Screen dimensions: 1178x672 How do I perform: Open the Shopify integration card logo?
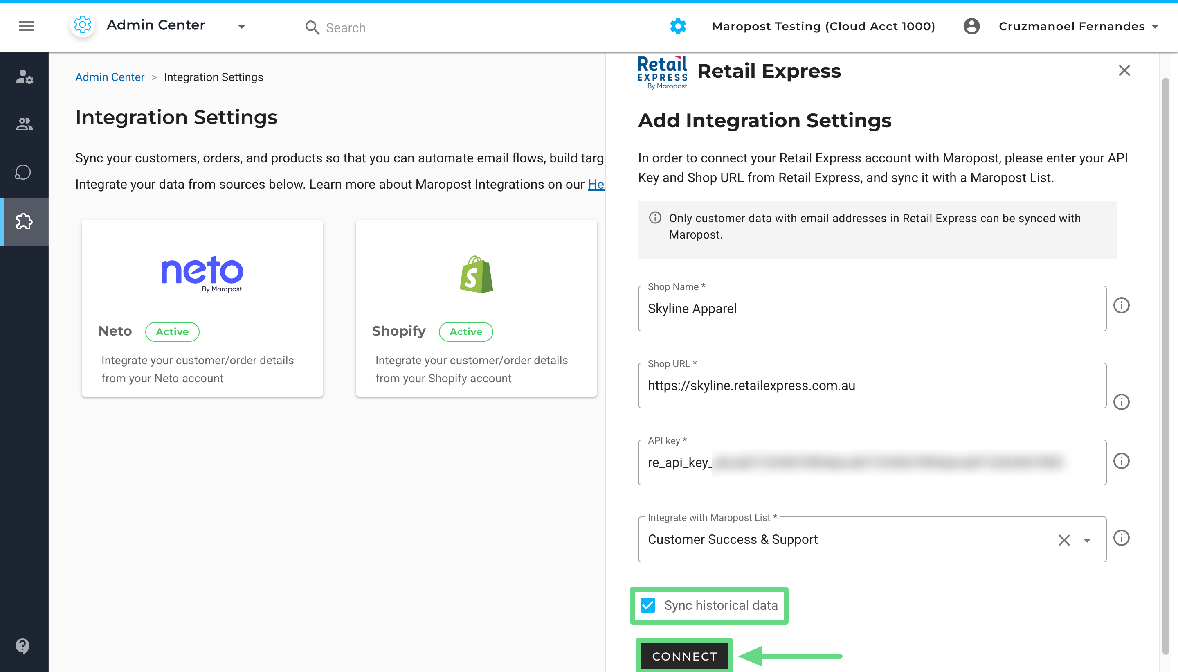pos(477,274)
